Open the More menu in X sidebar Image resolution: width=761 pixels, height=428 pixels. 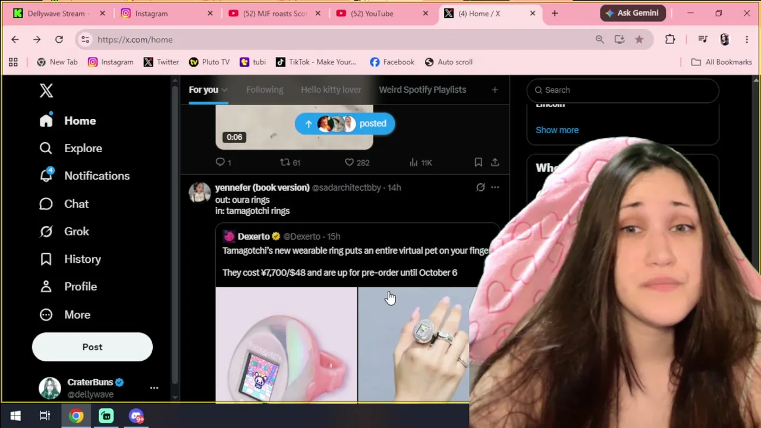64,314
